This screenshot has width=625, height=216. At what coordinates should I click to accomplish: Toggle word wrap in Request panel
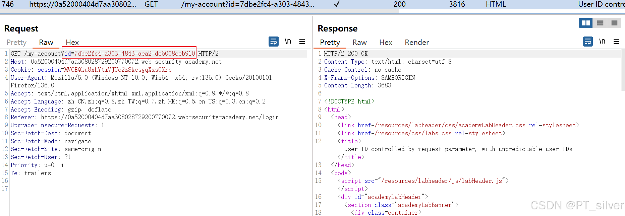click(274, 42)
